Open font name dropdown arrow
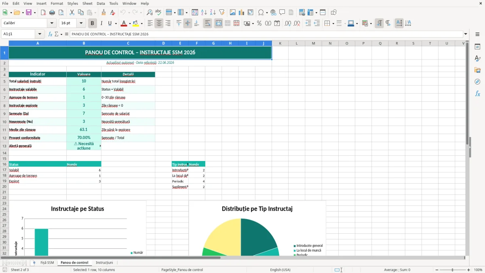The height and width of the screenshot is (273, 485). point(51,23)
